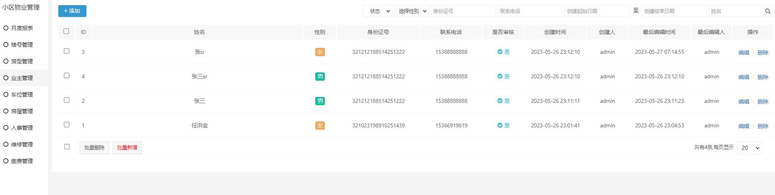Click the name 张三er

point(200,76)
